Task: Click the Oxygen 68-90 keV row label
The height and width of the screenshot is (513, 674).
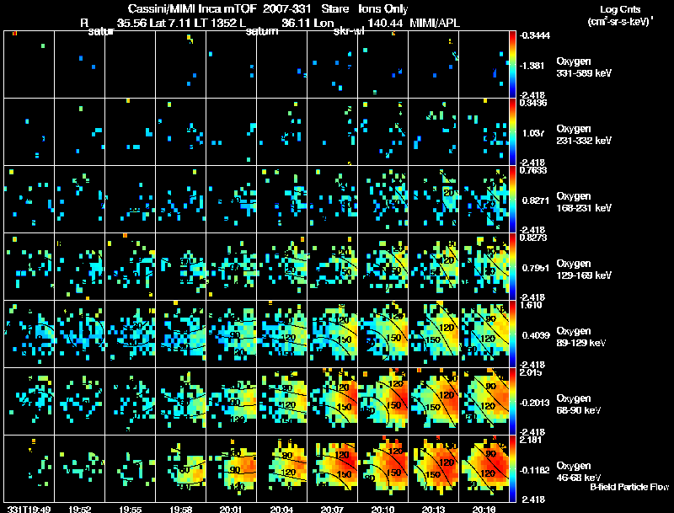Action: pos(579,404)
